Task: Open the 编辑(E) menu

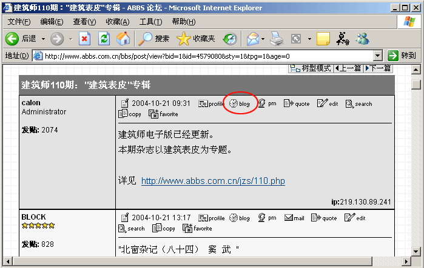Action: coord(52,22)
